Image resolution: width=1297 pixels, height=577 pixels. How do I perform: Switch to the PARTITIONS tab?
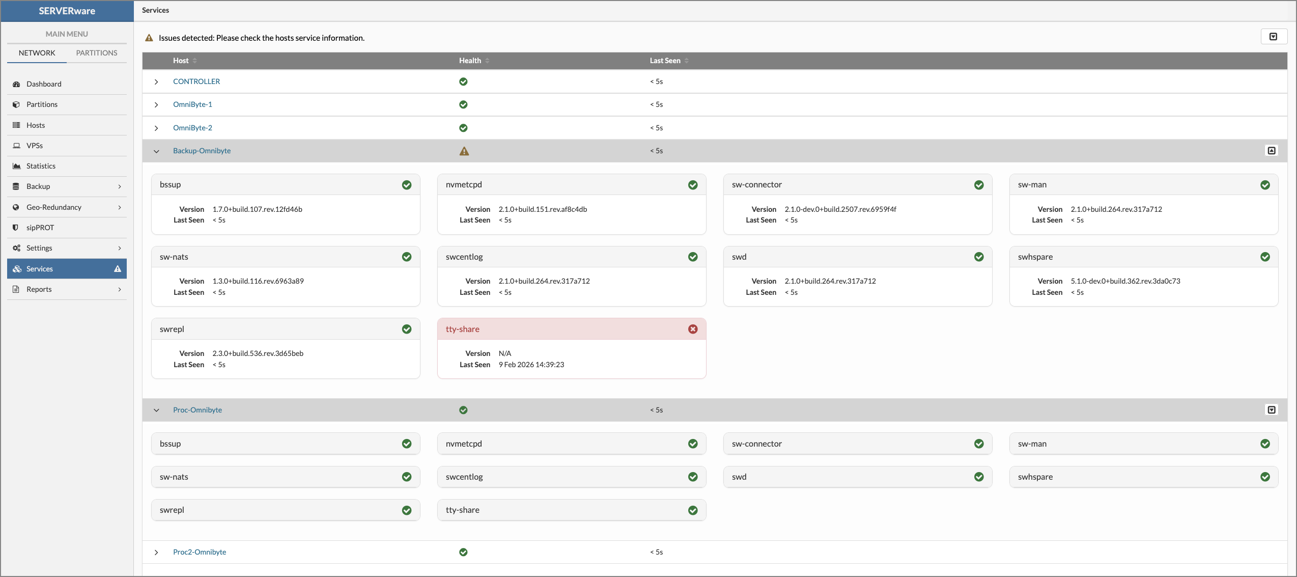[x=97, y=53]
